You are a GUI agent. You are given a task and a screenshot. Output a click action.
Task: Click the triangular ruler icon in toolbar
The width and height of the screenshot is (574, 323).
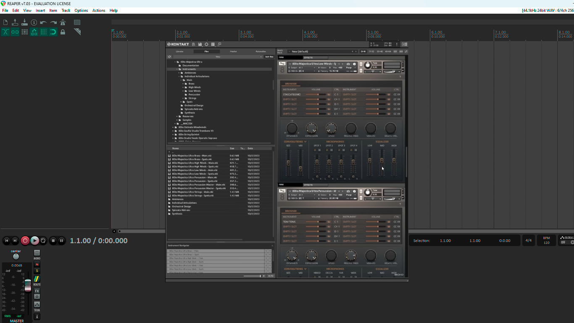[77, 32]
